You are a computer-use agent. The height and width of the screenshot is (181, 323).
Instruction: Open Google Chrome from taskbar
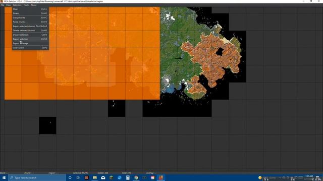coord(136,177)
